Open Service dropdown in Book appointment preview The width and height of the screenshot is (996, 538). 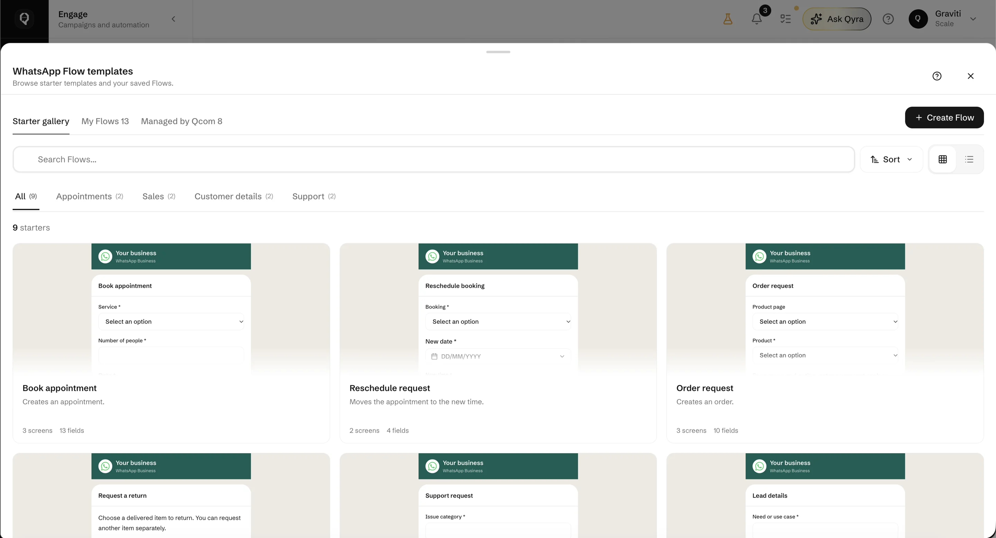point(171,322)
